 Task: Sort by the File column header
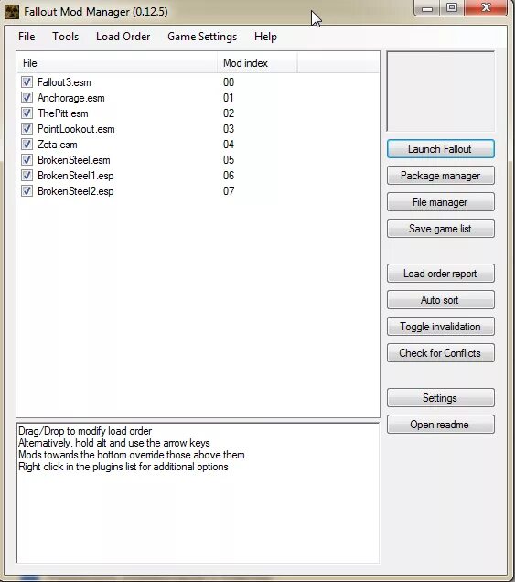tap(117, 63)
